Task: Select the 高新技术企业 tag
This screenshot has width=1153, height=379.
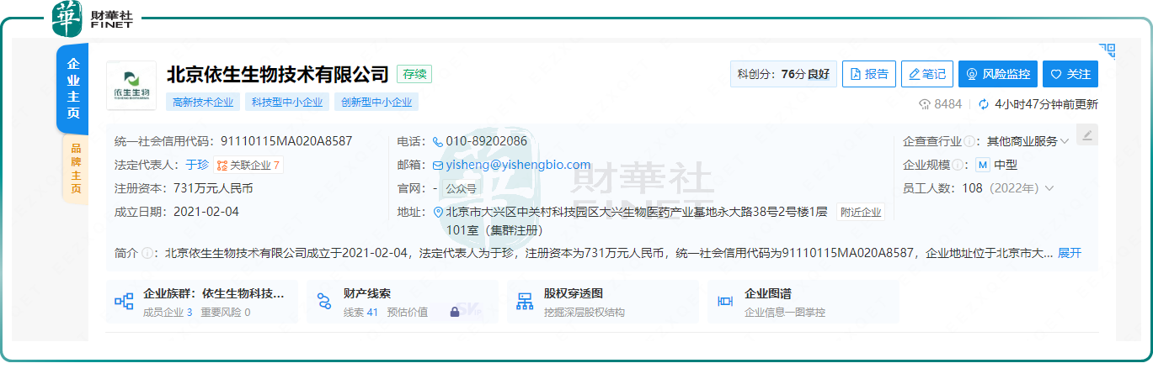Action: tap(203, 103)
